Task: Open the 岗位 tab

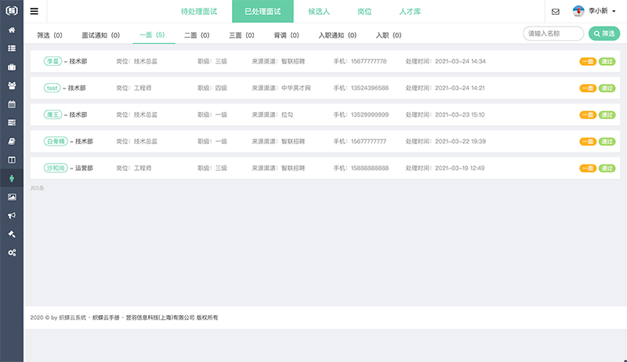Action: (x=364, y=12)
